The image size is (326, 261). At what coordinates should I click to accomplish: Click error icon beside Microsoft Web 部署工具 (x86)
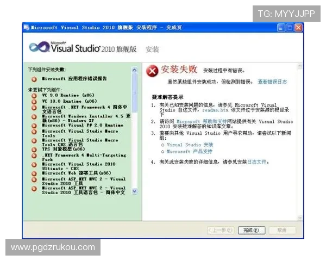[x=34, y=173]
